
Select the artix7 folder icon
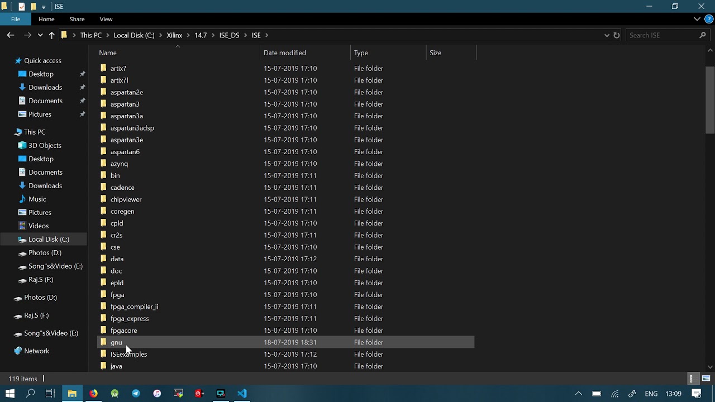click(103, 68)
